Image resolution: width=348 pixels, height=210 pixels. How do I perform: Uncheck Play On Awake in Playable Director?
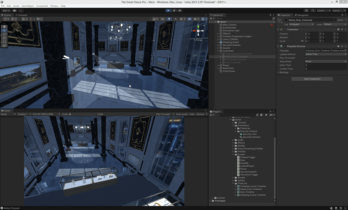tap(306, 58)
